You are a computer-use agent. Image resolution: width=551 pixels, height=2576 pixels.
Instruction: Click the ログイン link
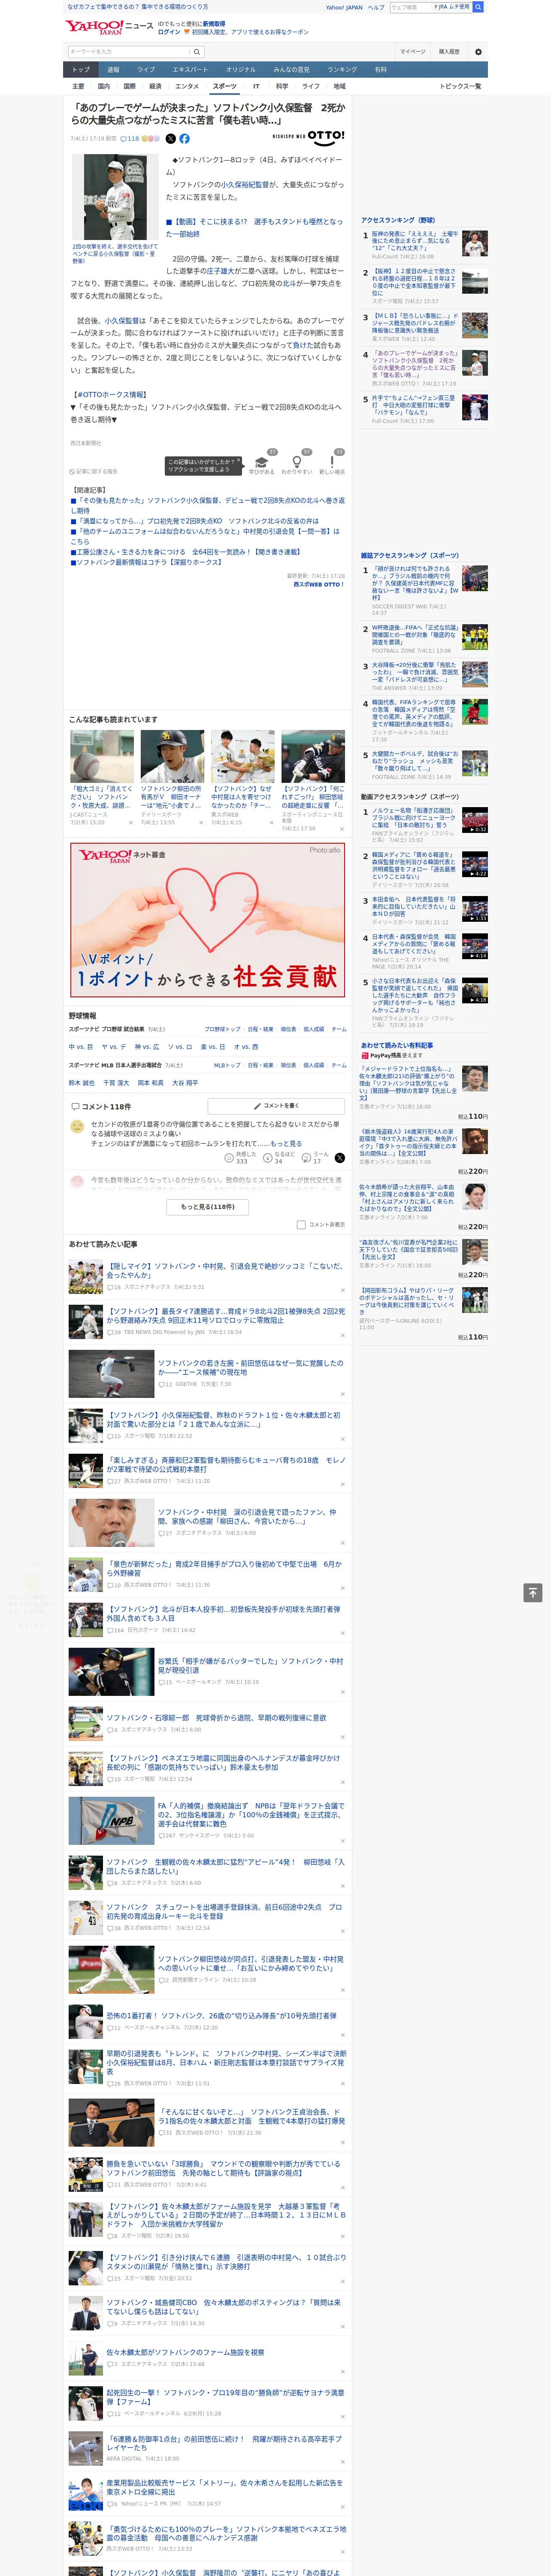169,32
